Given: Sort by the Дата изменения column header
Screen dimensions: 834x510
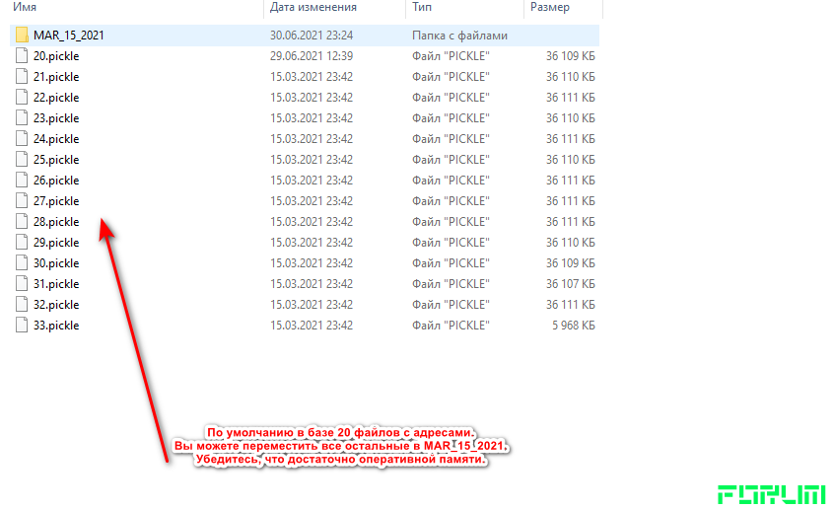Looking at the screenshot, I should (x=313, y=8).
